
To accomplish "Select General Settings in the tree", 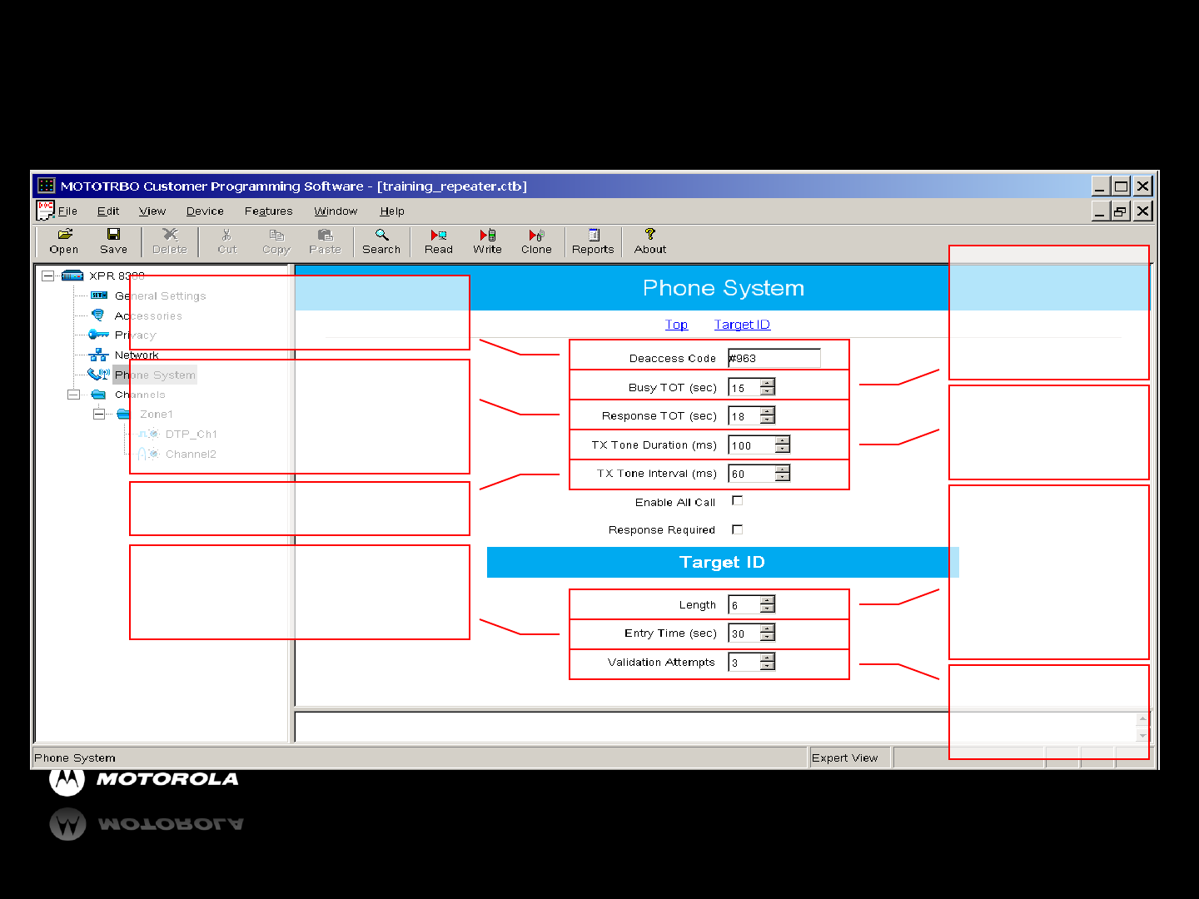I will (x=161, y=296).
